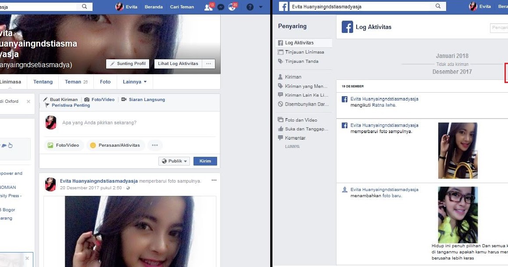
Task: Click the Sunting Profil button
Action: pos(127,63)
